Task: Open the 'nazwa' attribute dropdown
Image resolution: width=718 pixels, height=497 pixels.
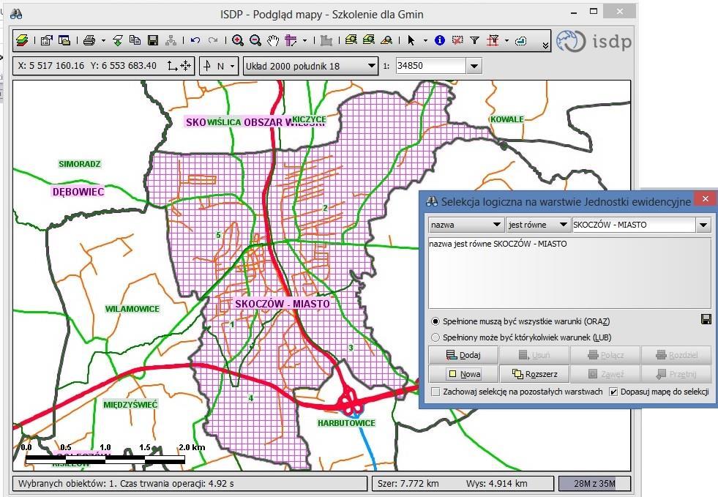Action: tap(467, 225)
